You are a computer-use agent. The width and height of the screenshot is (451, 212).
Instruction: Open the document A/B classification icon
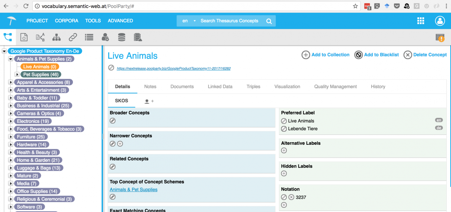tap(40, 37)
